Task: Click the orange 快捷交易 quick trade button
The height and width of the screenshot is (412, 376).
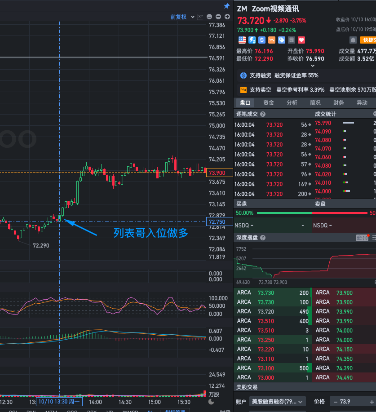Action: (x=368, y=40)
